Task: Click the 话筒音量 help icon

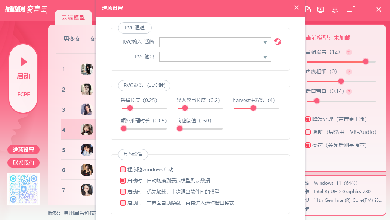Action: coord(349,92)
